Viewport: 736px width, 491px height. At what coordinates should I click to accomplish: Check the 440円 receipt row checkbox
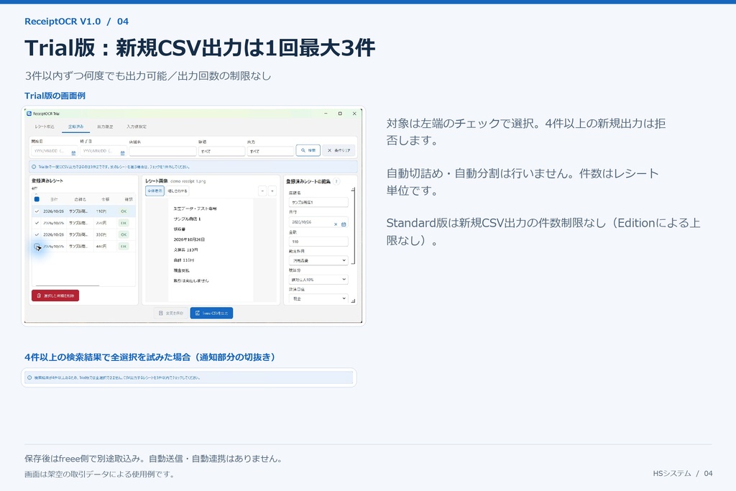37,247
